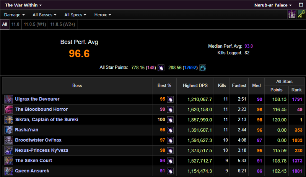Select the All patch tab
Image resolution: width=306 pixels, height=177 pixels.
coord(5,24)
